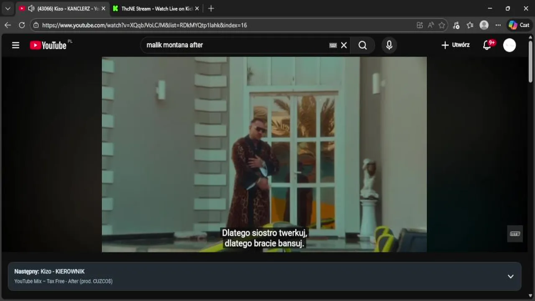The width and height of the screenshot is (535, 301).
Task: Reload the current page
Action: [22, 25]
